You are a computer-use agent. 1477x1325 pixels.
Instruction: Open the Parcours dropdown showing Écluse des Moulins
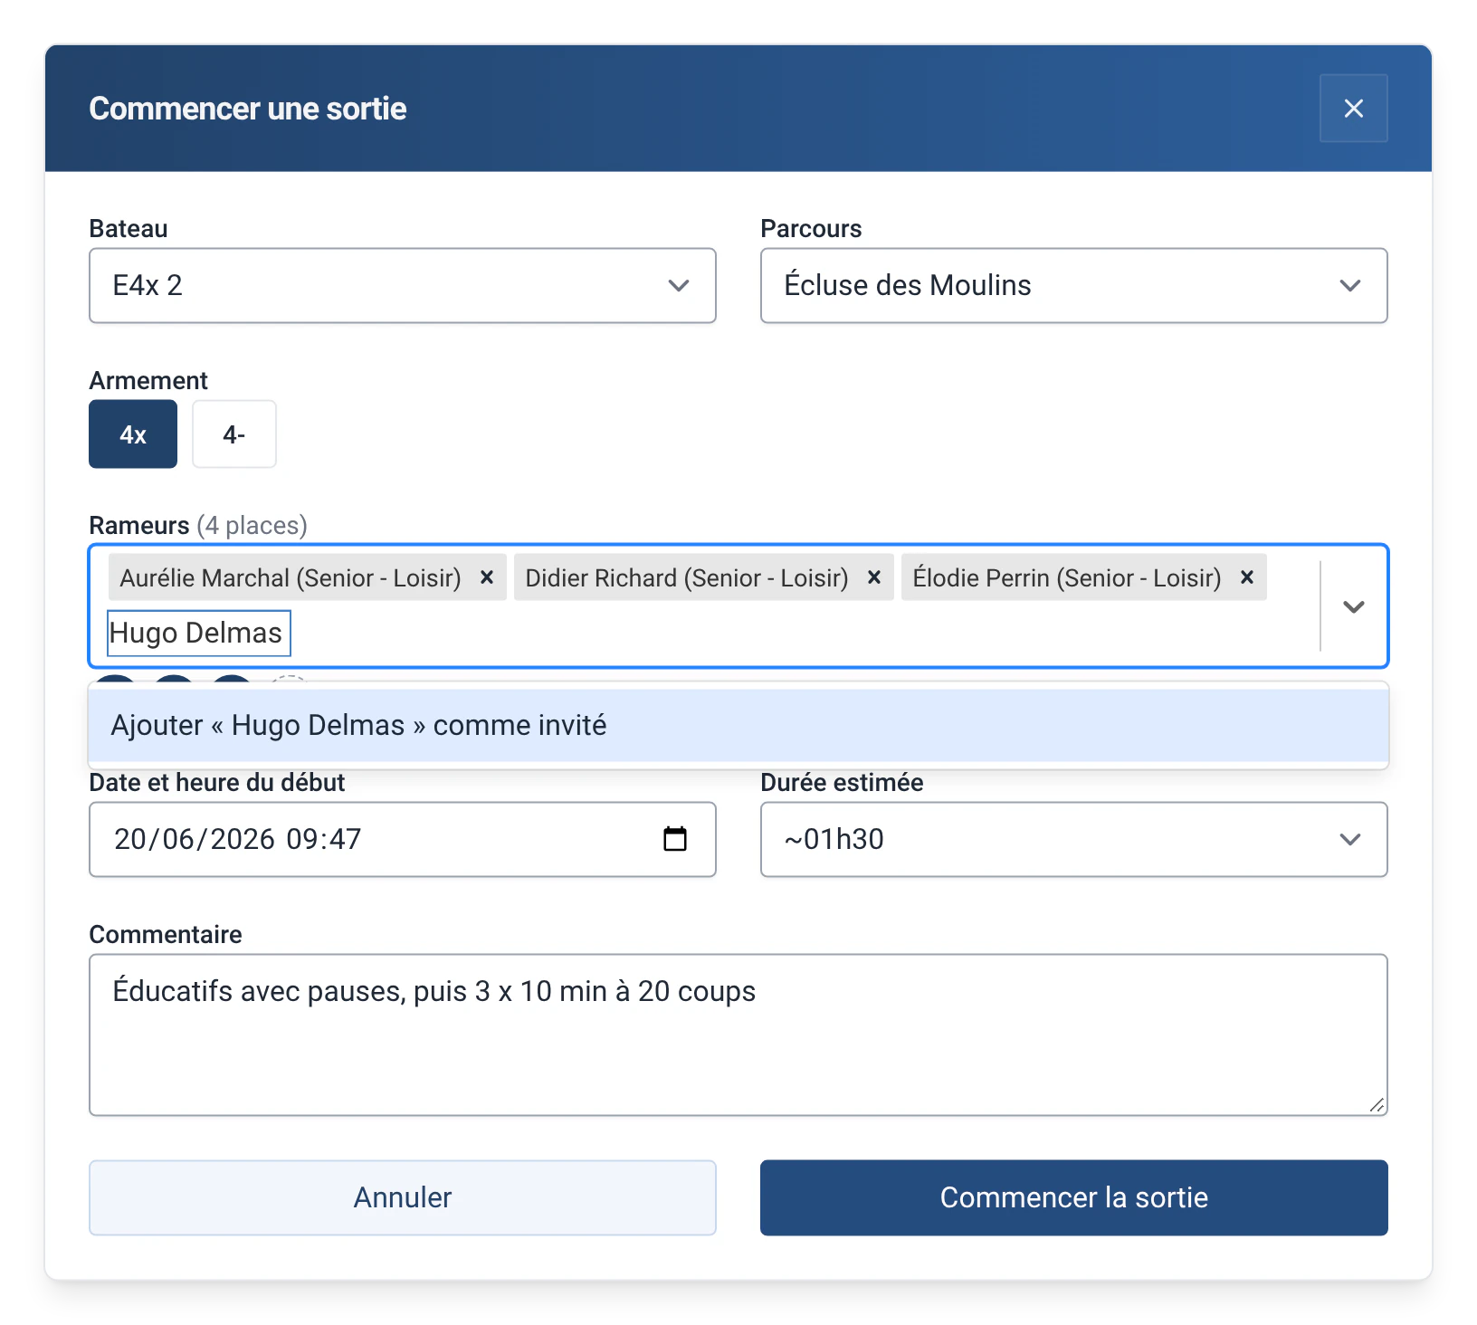pos(1073,285)
